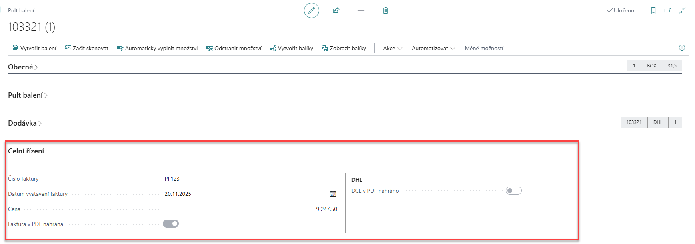The height and width of the screenshot is (244, 695).
Task: Click Začít skenovat action
Action: [86, 48]
